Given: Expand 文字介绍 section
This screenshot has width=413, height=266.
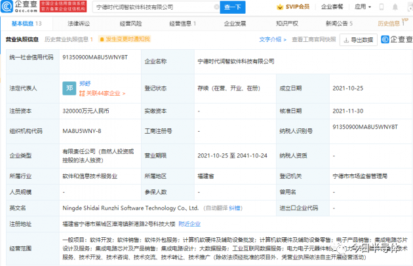Looking at the screenshot, I should (273, 39).
